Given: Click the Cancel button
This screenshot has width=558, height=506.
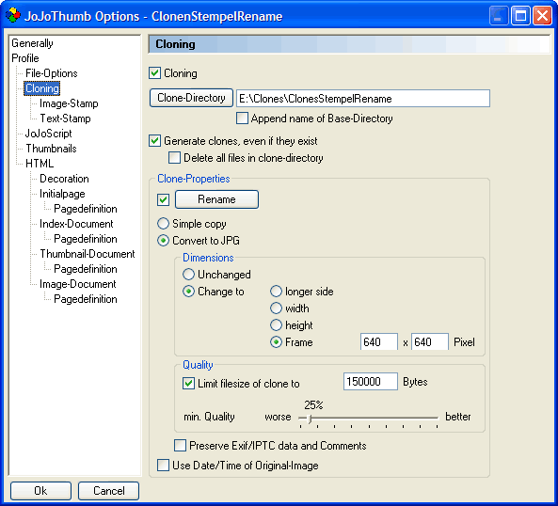Looking at the screenshot, I should point(108,491).
